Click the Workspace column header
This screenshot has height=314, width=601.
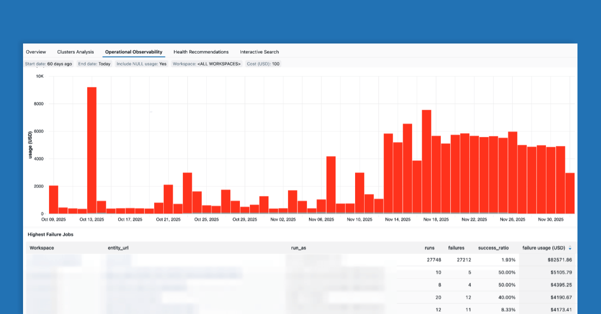tap(42, 247)
